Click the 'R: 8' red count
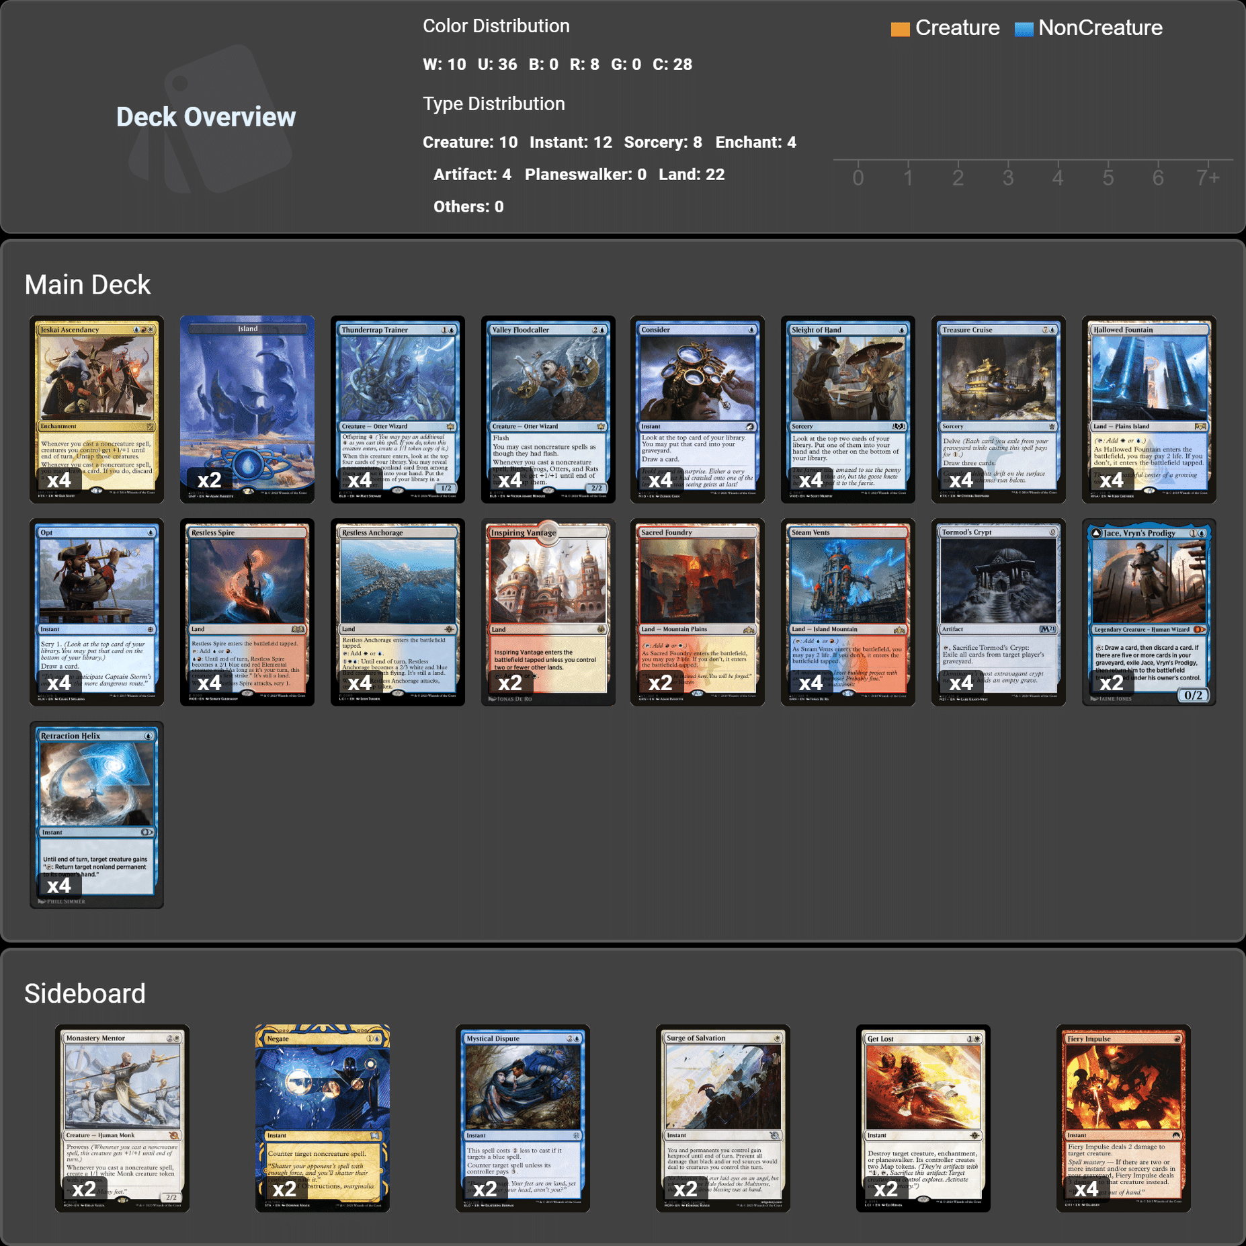 (x=585, y=65)
